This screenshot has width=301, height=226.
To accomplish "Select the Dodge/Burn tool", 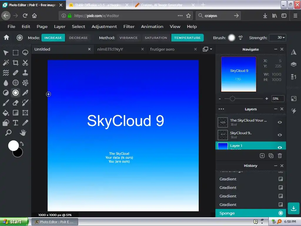I will pos(6,93).
